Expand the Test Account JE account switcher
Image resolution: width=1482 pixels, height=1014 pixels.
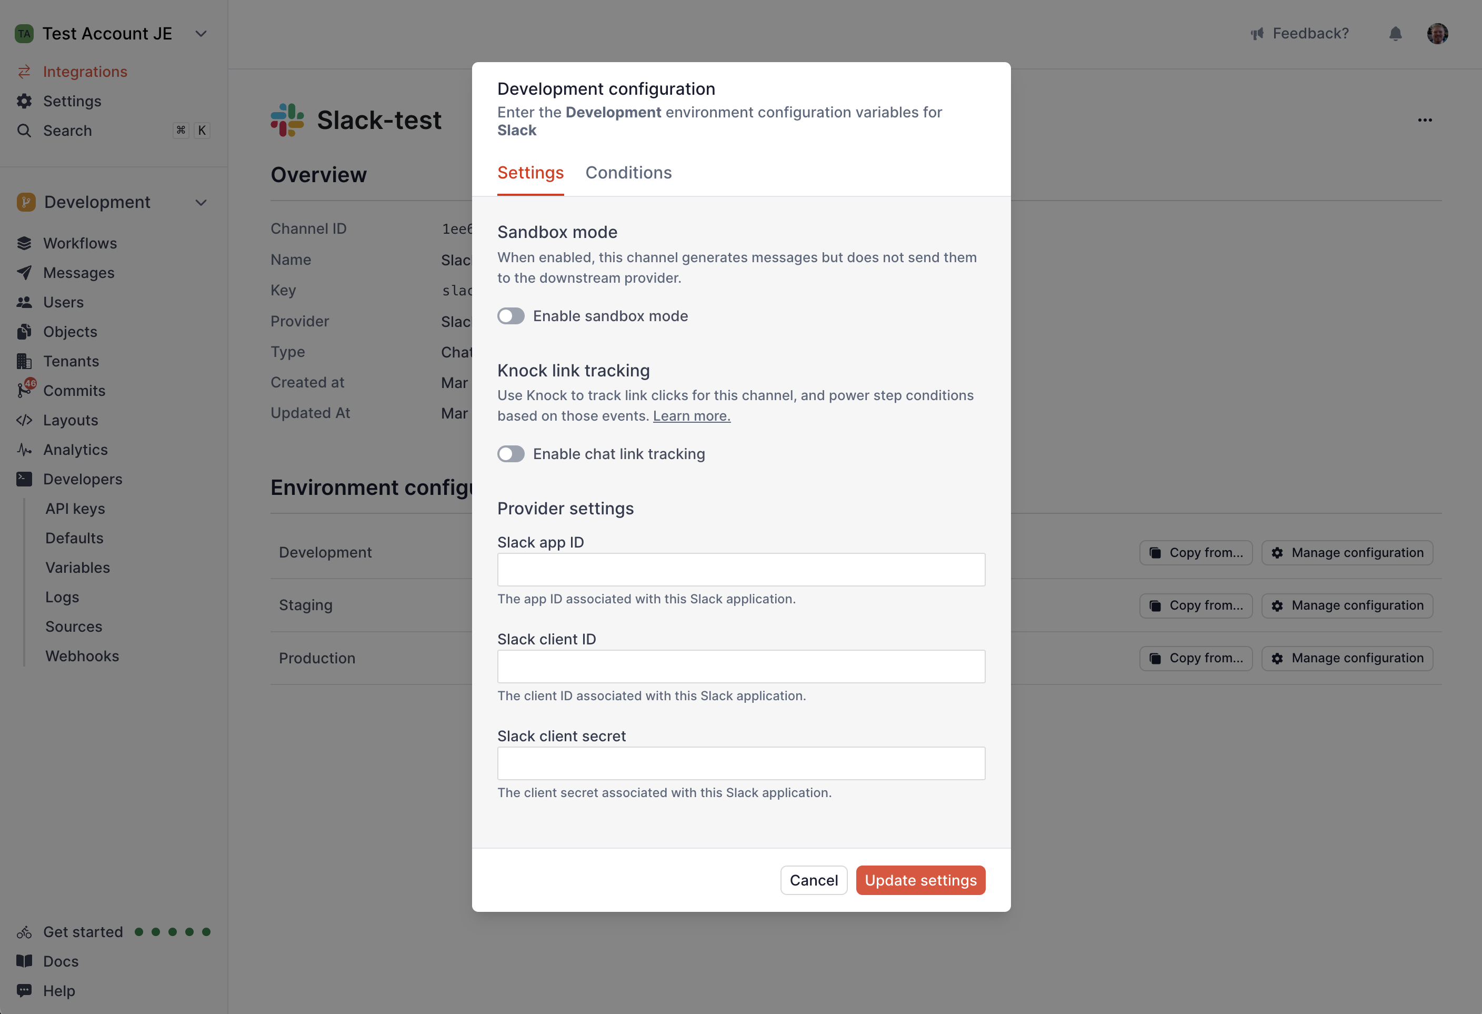coord(200,33)
